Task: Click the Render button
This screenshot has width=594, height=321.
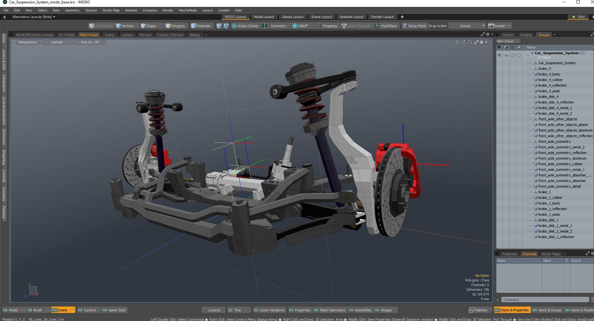Action: click(499, 26)
